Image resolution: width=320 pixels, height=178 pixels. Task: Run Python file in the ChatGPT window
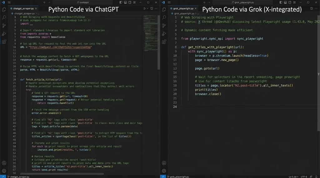[x=144, y=8]
